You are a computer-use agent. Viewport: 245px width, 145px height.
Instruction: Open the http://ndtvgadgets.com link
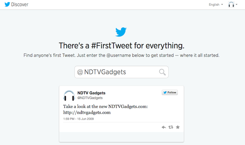(x=87, y=112)
